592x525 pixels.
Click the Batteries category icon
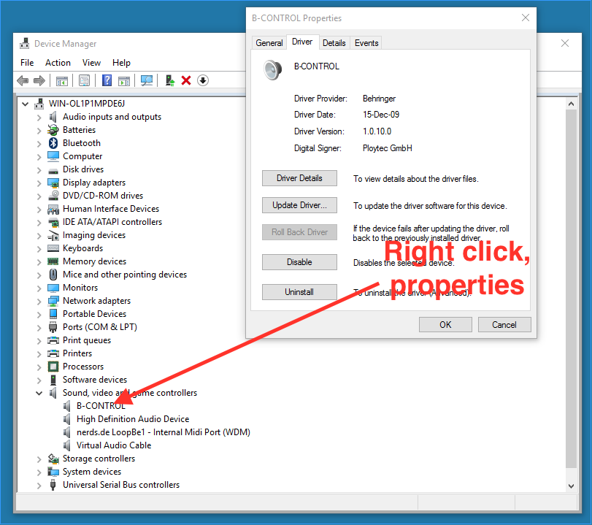(53, 130)
